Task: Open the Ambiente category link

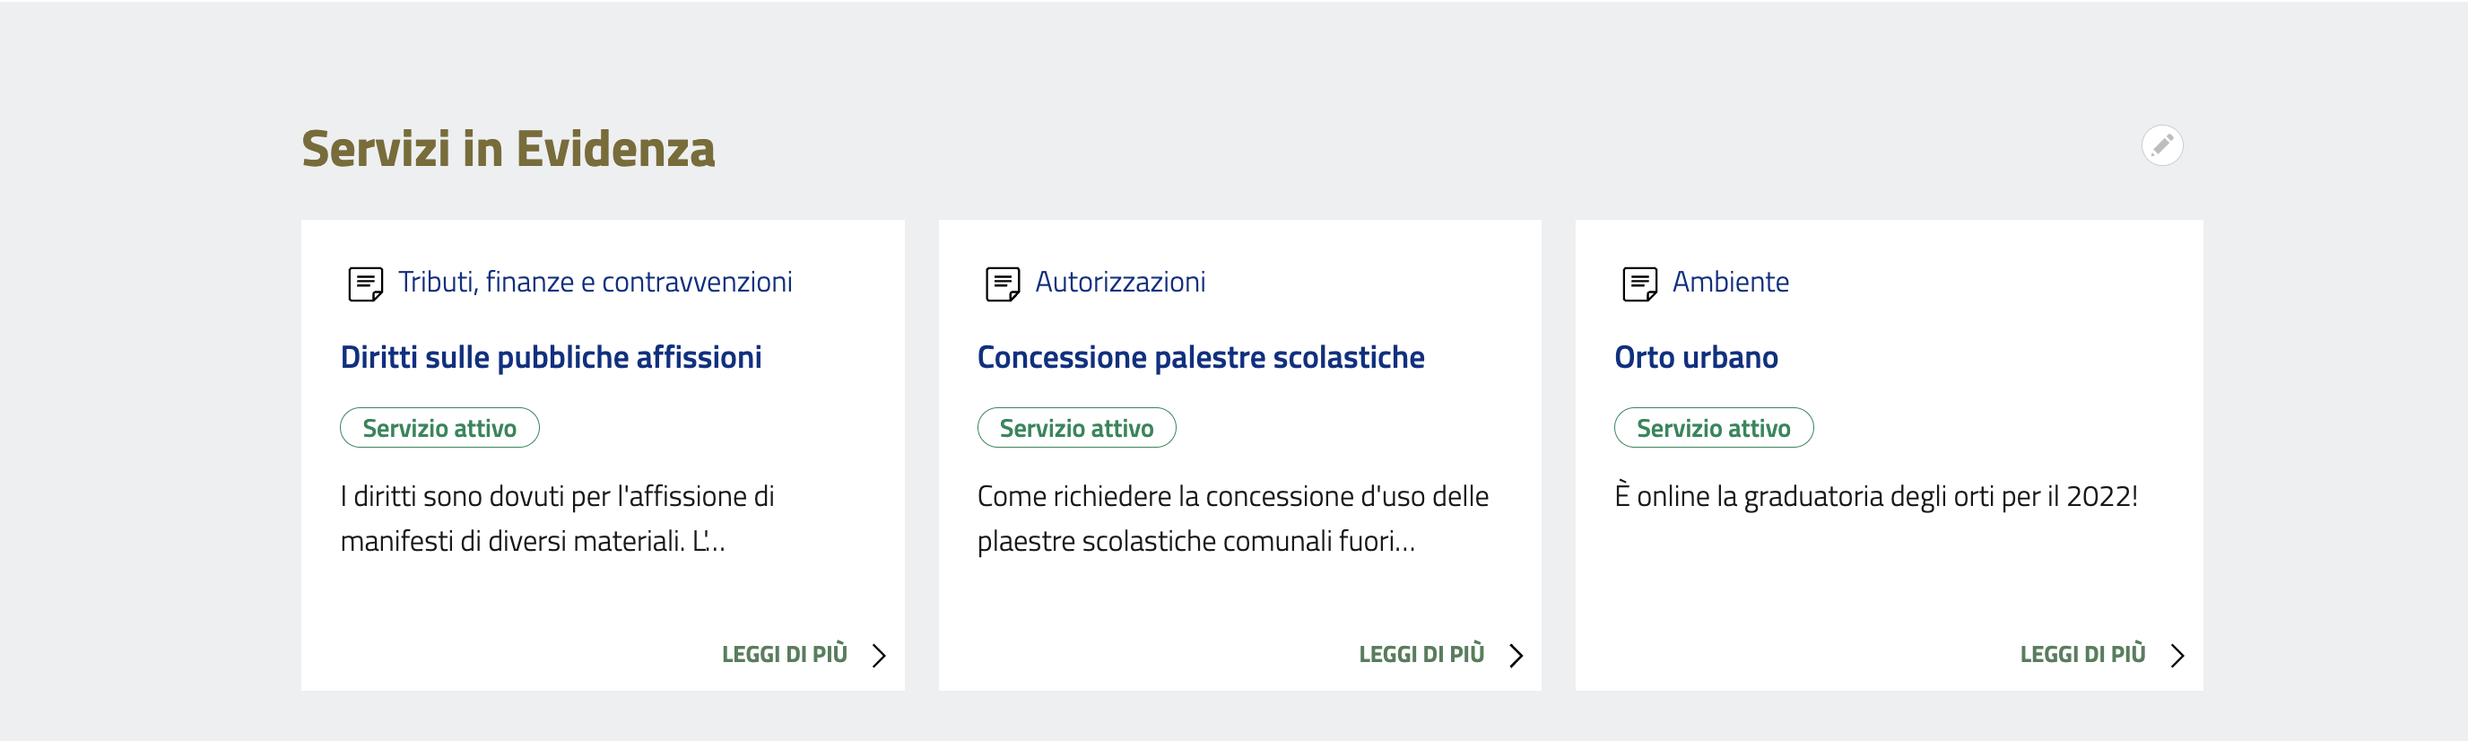Action: (1730, 282)
